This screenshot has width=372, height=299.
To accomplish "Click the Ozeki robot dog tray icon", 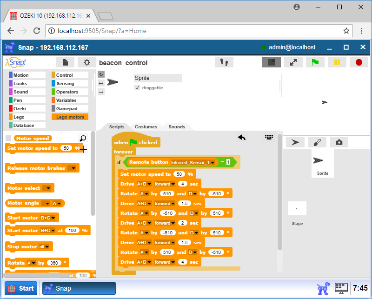I will (323, 288).
